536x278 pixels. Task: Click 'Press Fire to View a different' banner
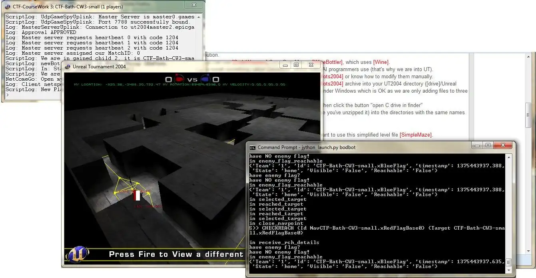pos(176,254)
